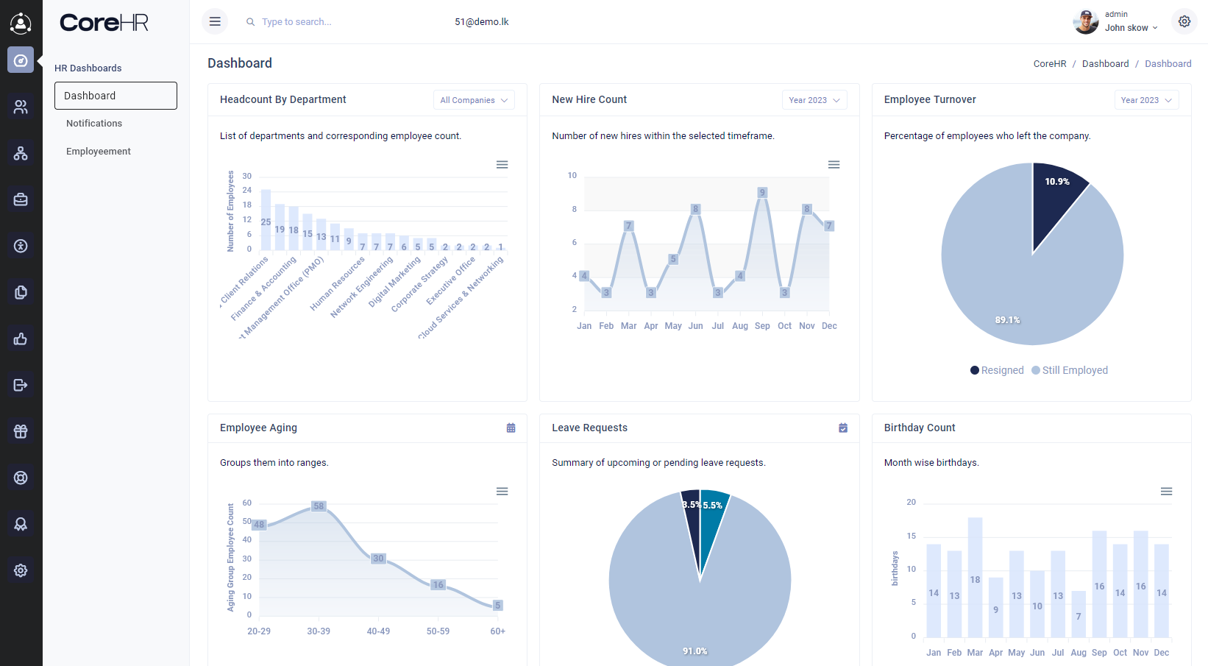The image size is (1208, 666).
Task: Open the briefcase sidebar icon
Action: [21, 199]
